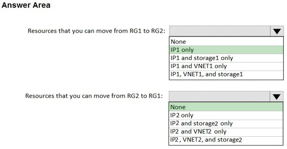The width and height of the screenshot is (287, 149).
Task: Click the highlighted green 'IP1 only' row
Action: click(226, 50)
